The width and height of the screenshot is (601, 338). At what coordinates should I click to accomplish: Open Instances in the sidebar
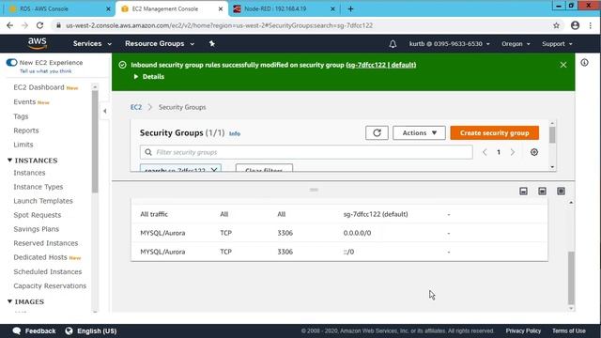(29, 173)
